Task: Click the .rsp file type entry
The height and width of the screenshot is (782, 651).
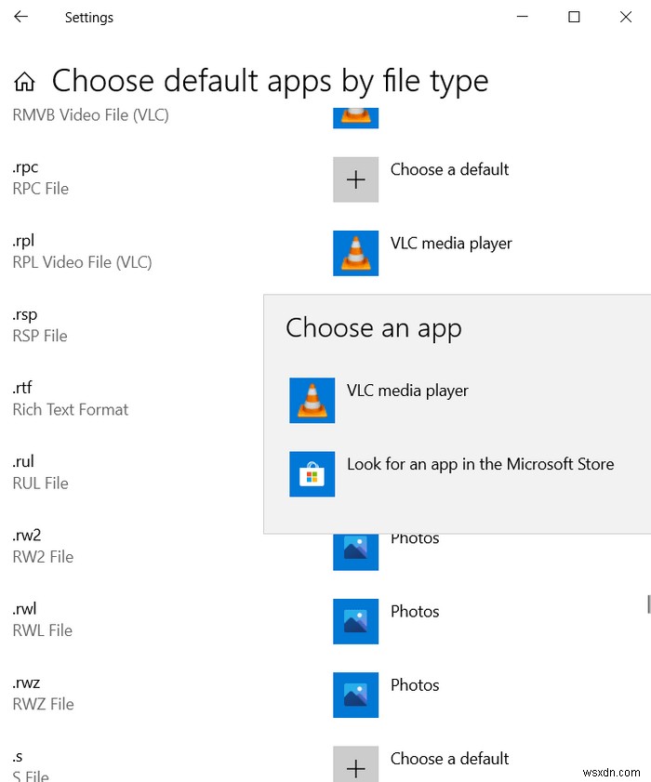Action: pos(39,325)
